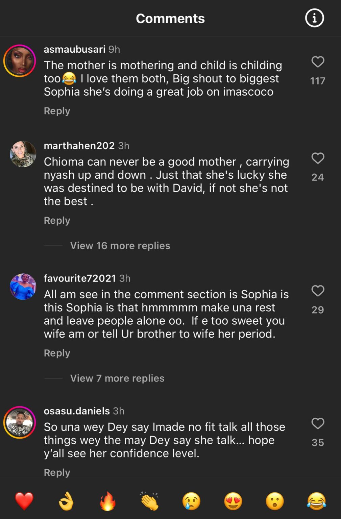View 7 more replies under favourite72021's comment
This screenshot has height=519, width=341.
(117, 378)
